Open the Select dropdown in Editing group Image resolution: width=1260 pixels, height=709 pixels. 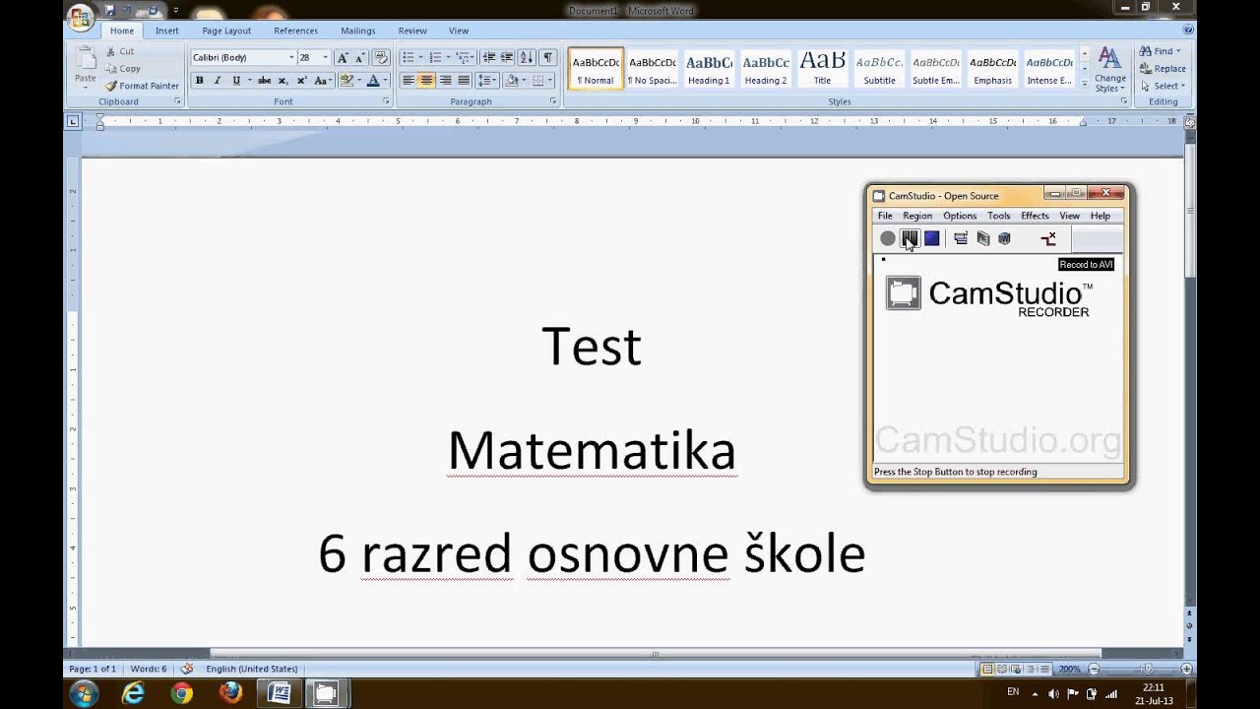(x=1162, y=86)
